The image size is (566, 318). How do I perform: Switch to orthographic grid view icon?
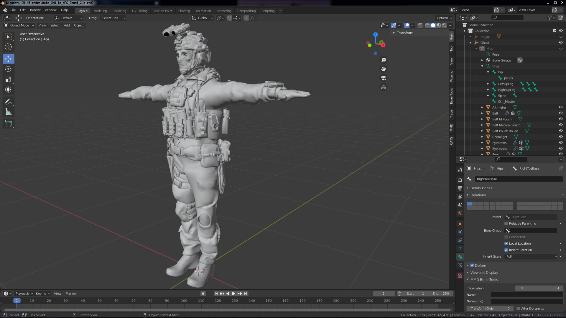(x=384, y=87)
